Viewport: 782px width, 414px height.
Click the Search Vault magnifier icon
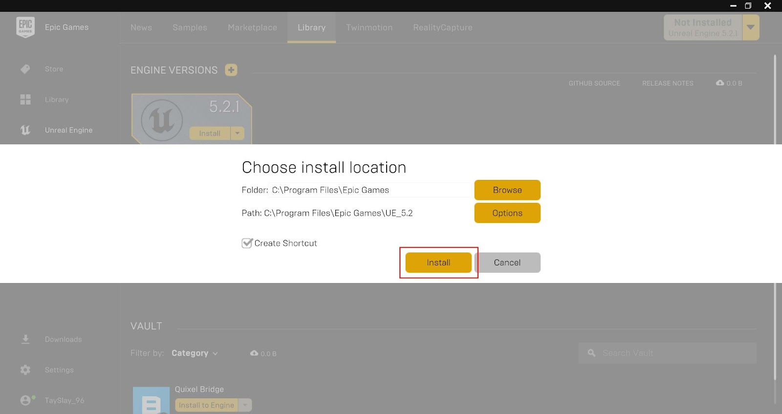(591, 353)
